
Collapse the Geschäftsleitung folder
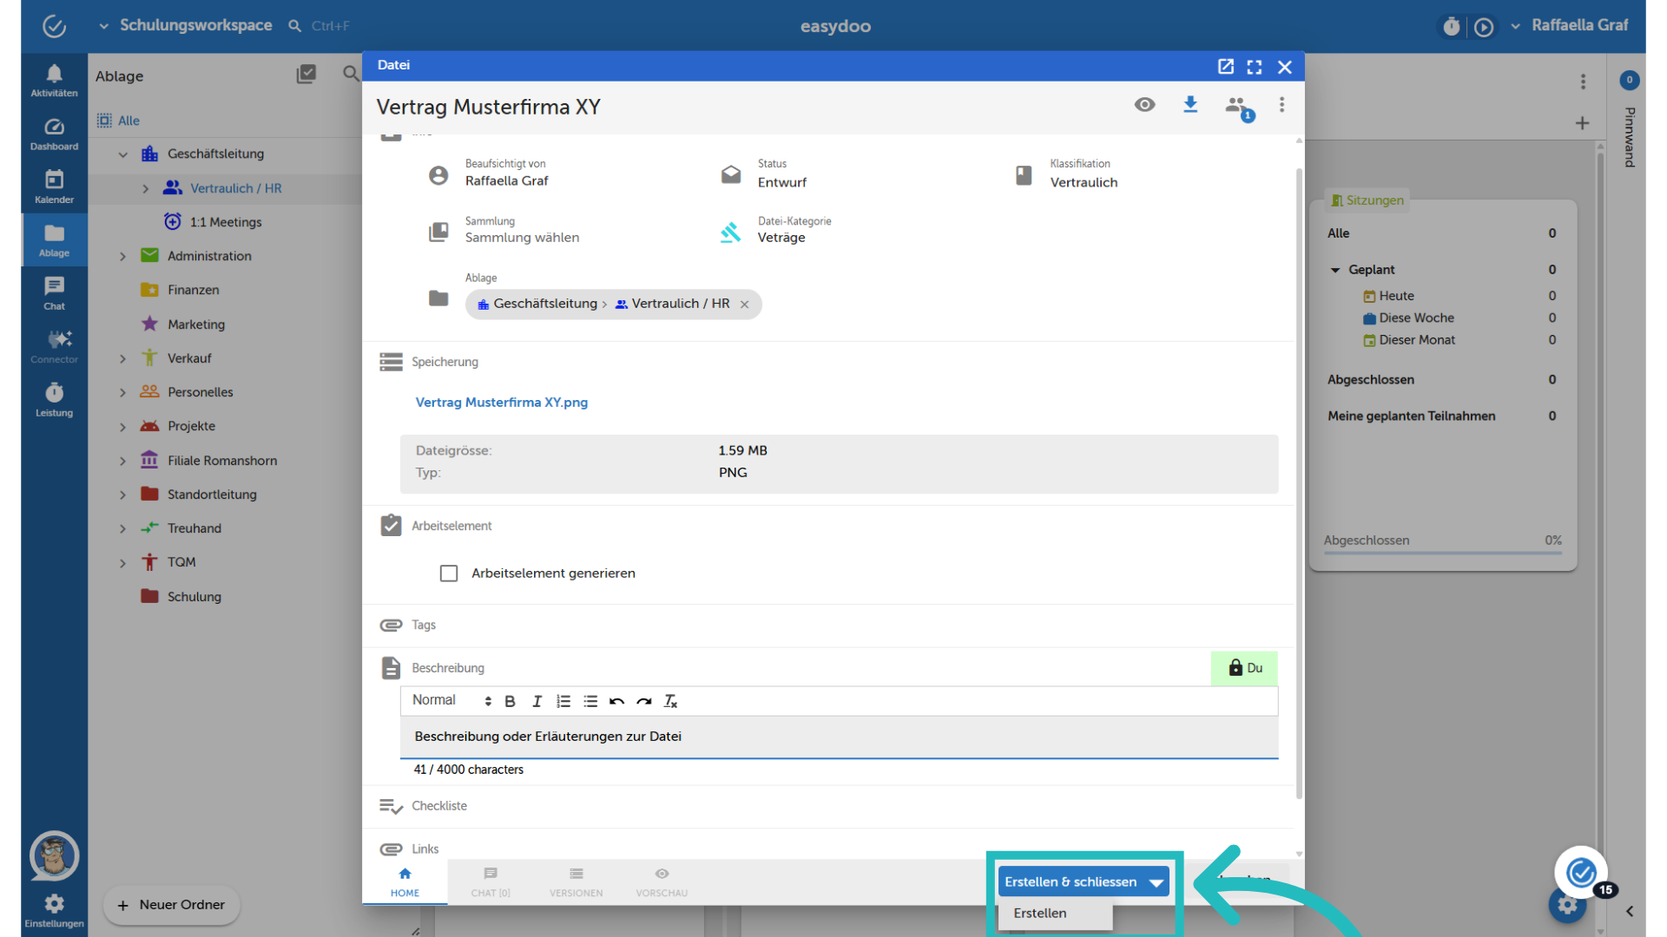tap(122, 154)
